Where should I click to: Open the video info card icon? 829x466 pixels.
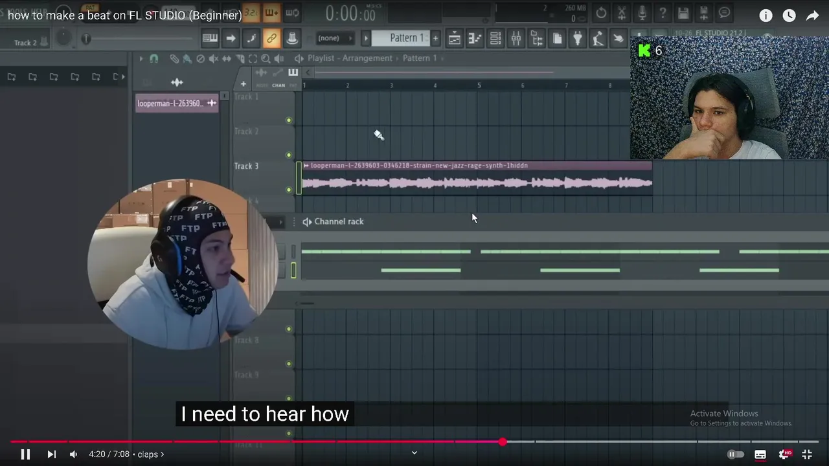coord(766,16)
